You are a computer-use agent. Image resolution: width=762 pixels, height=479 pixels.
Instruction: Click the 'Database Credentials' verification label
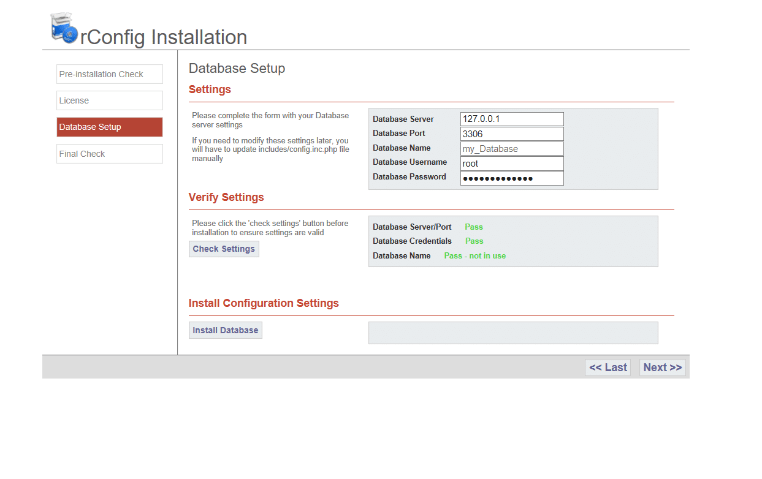pyautogui.click(x=412, y=241)
